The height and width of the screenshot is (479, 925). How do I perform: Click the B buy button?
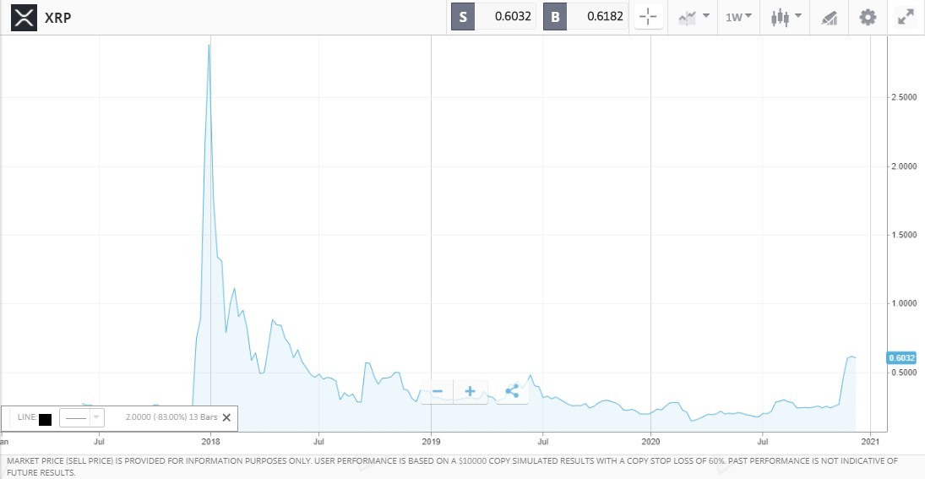tap(555, 17)
